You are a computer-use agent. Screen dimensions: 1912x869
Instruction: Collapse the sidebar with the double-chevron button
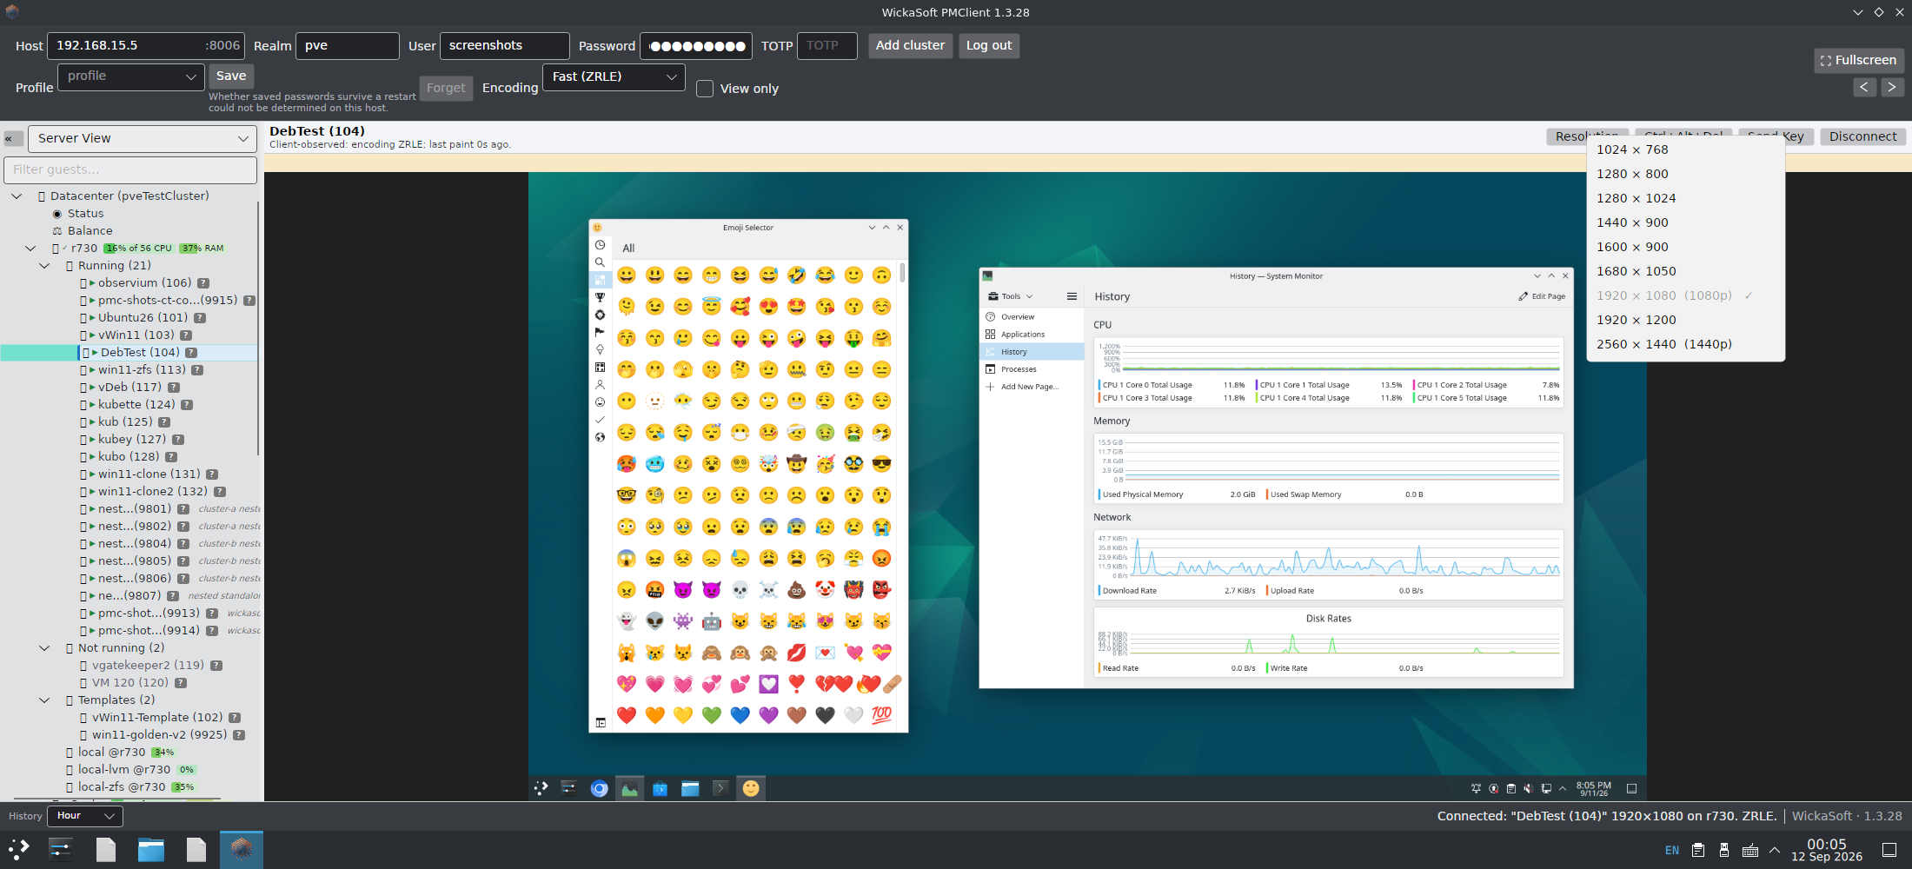(13, 138)
